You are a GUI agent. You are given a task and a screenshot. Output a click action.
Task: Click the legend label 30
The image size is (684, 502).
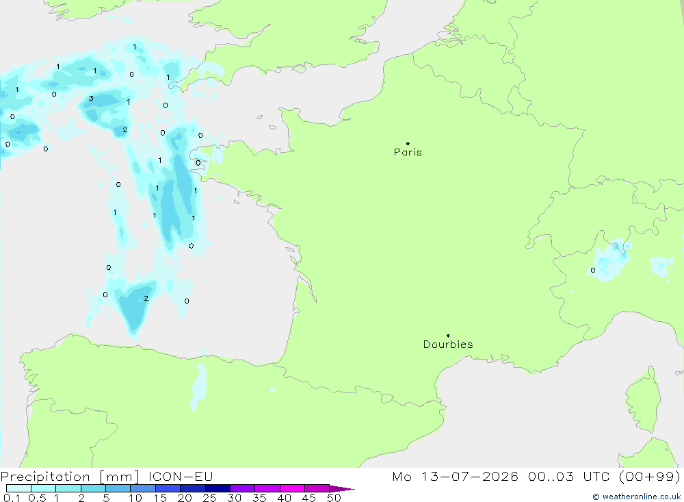point(235,498)
